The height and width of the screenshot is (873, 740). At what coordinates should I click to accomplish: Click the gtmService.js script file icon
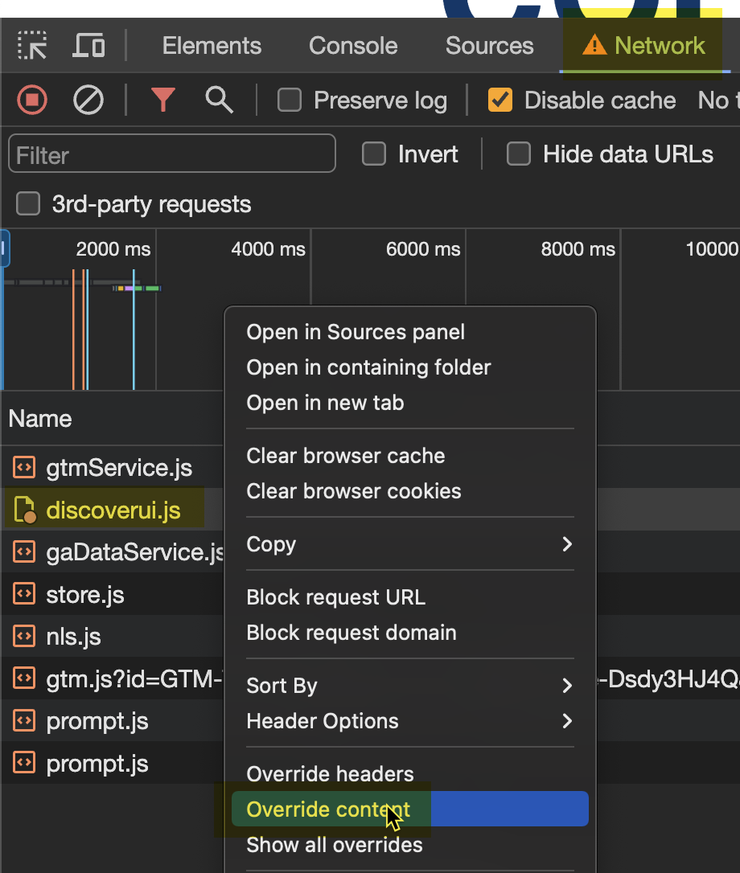pyautogui.click(x=25, y=467)
